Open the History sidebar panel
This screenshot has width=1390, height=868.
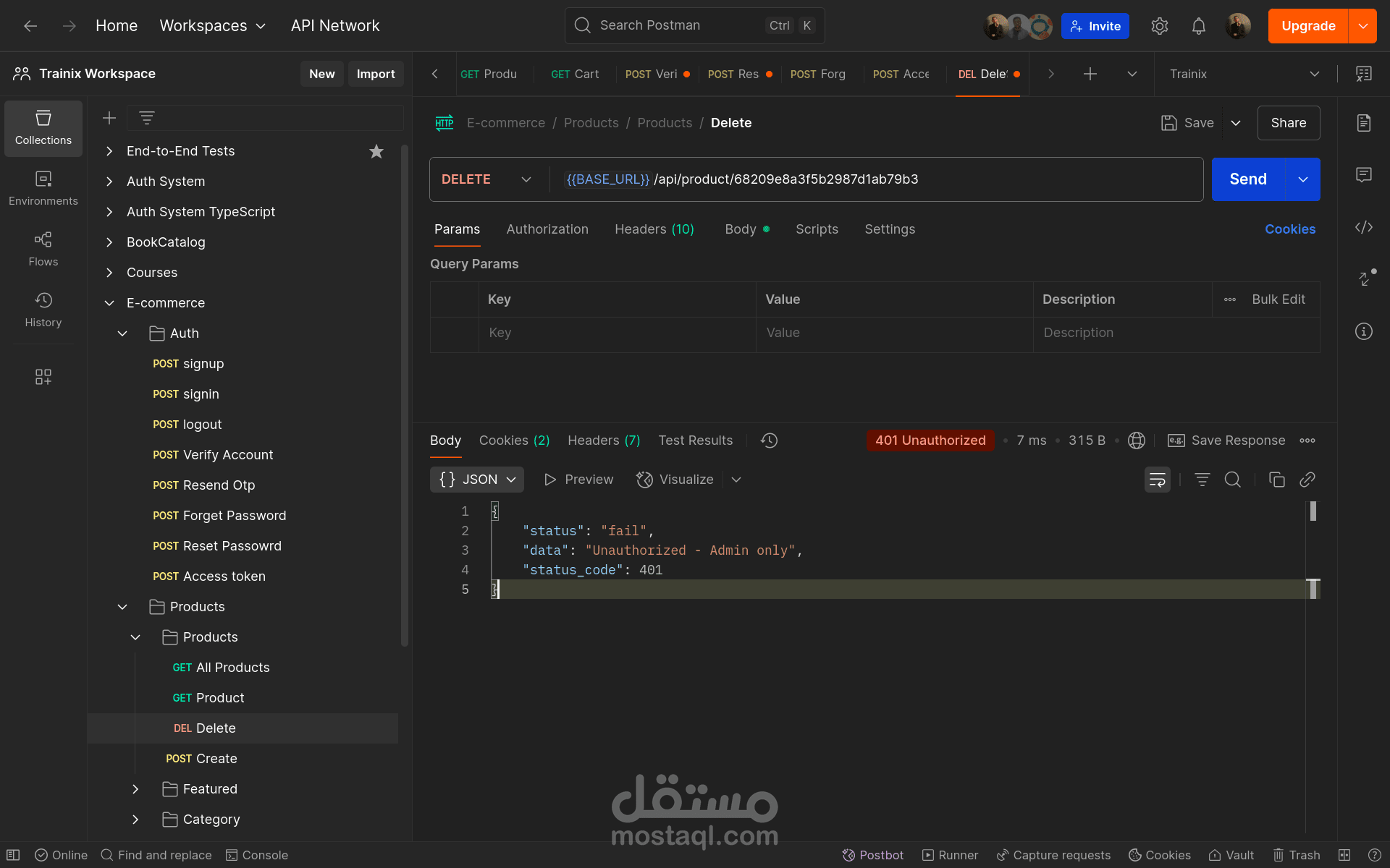pos(43,310)
